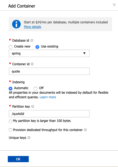Viewport: 118px width, 167px height.
Task: Turn indexing Off radio button
Action: pyautogui.click(x=35, y=89)
